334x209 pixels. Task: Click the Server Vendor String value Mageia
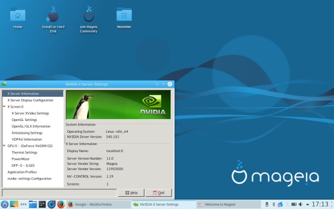[112, 164]
